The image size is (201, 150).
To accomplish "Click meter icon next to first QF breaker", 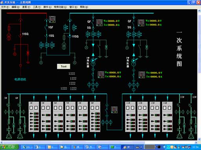I will pyautogui.click(x=99, y=23).
